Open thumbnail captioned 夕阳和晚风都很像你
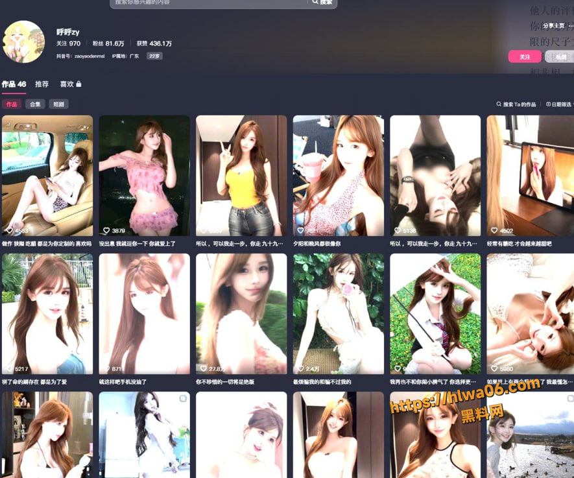574x478 pixels. 339,176
